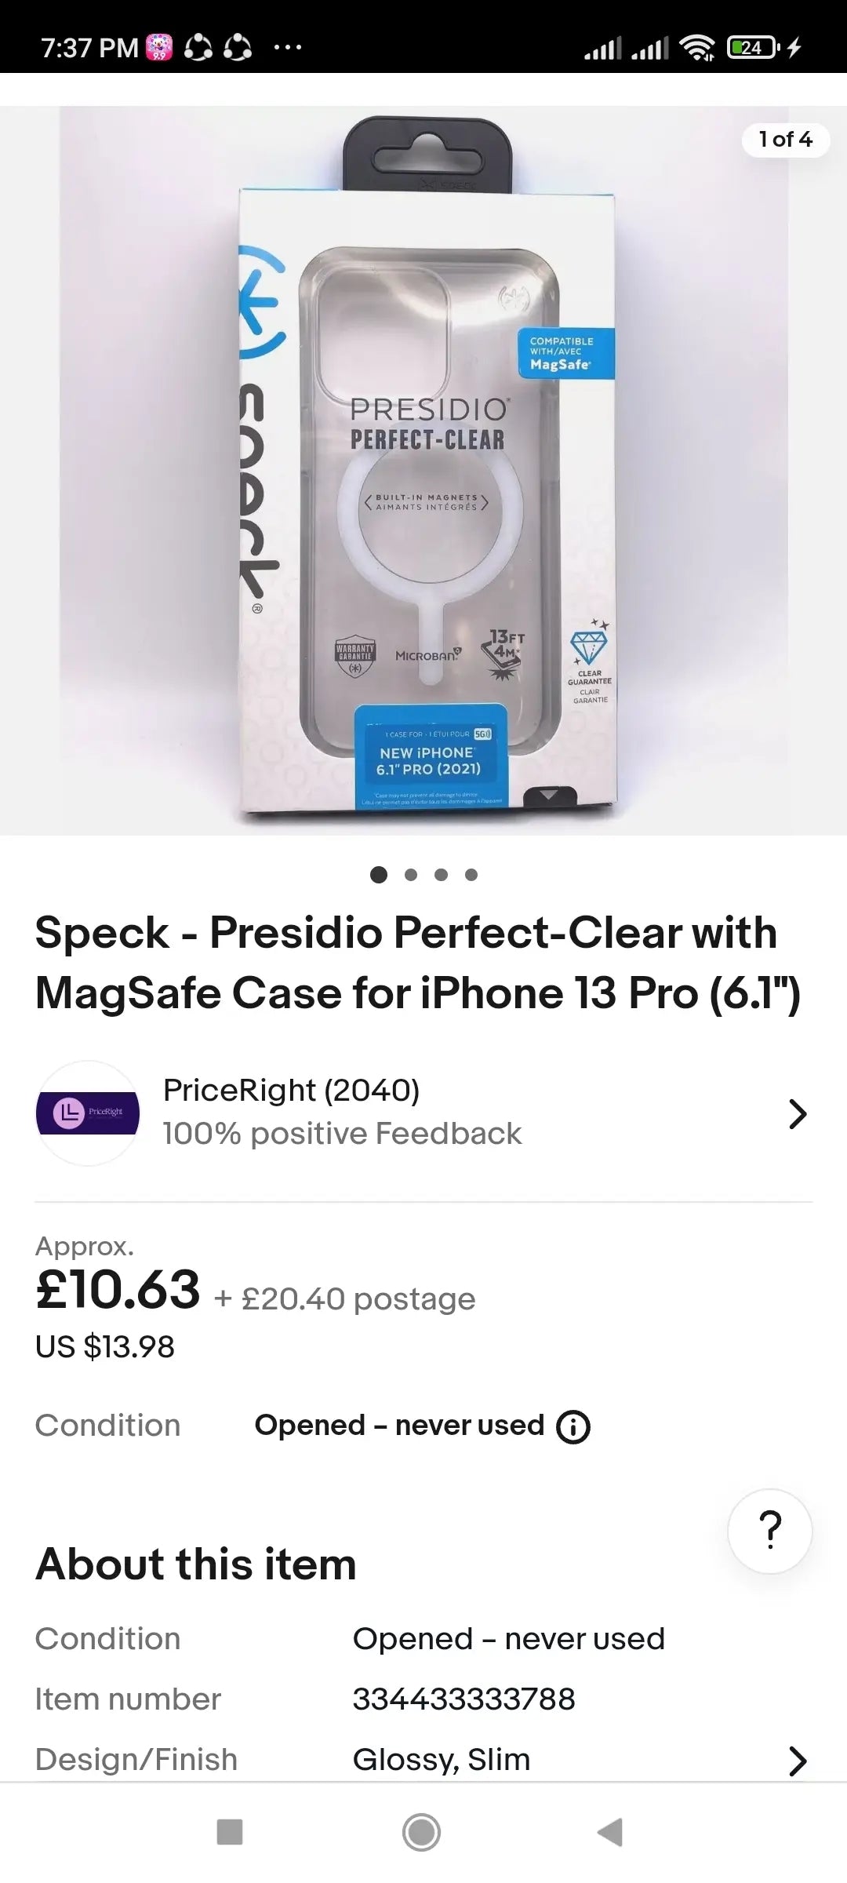This screenshot has height=1883, width=847.
Task: Open the Design/Finish Glossy, Slim row
Action: click(442, 1760)
